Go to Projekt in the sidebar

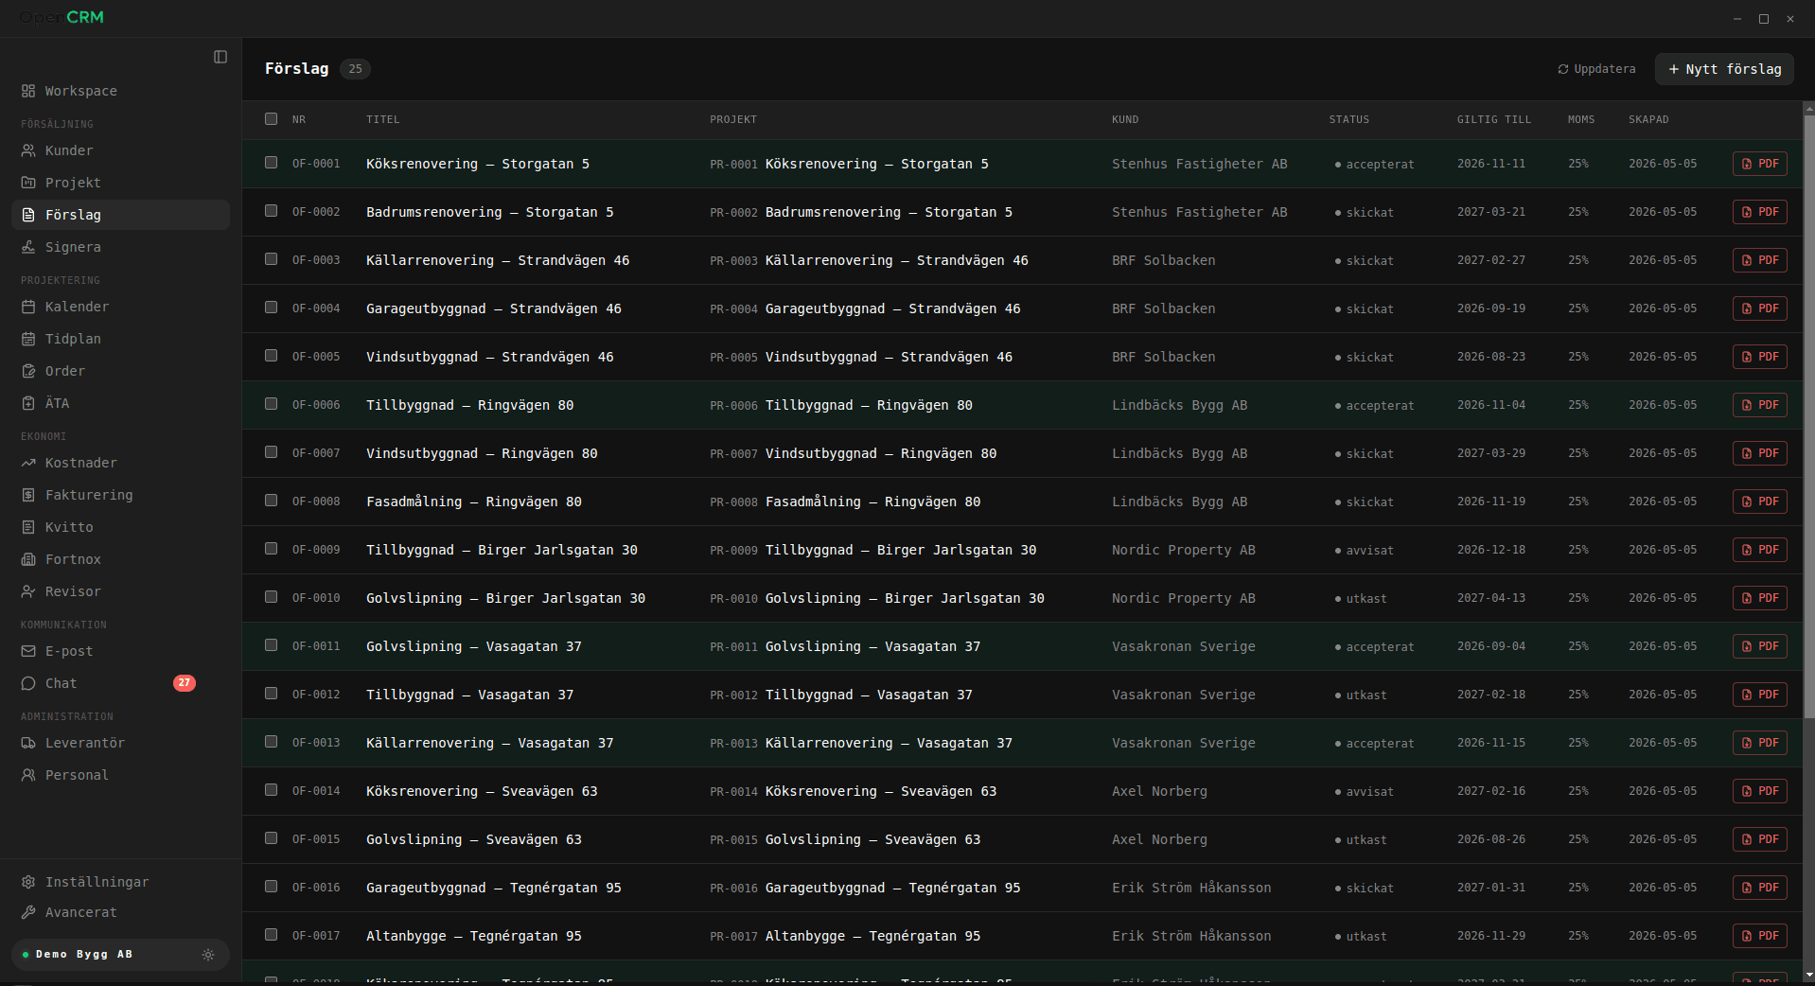pos(121,183)
